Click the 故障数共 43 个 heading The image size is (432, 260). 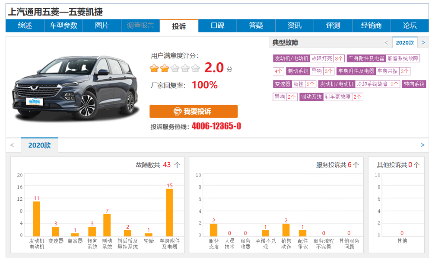pyautogui.click(x=158, y=165)
